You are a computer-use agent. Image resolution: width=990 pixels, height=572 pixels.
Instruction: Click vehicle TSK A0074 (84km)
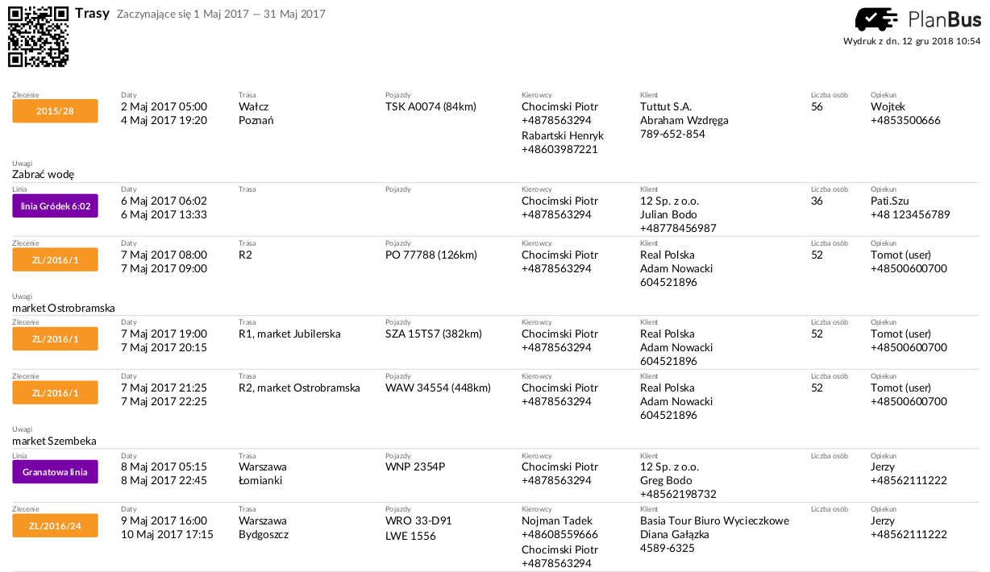(x=431, y=106)
